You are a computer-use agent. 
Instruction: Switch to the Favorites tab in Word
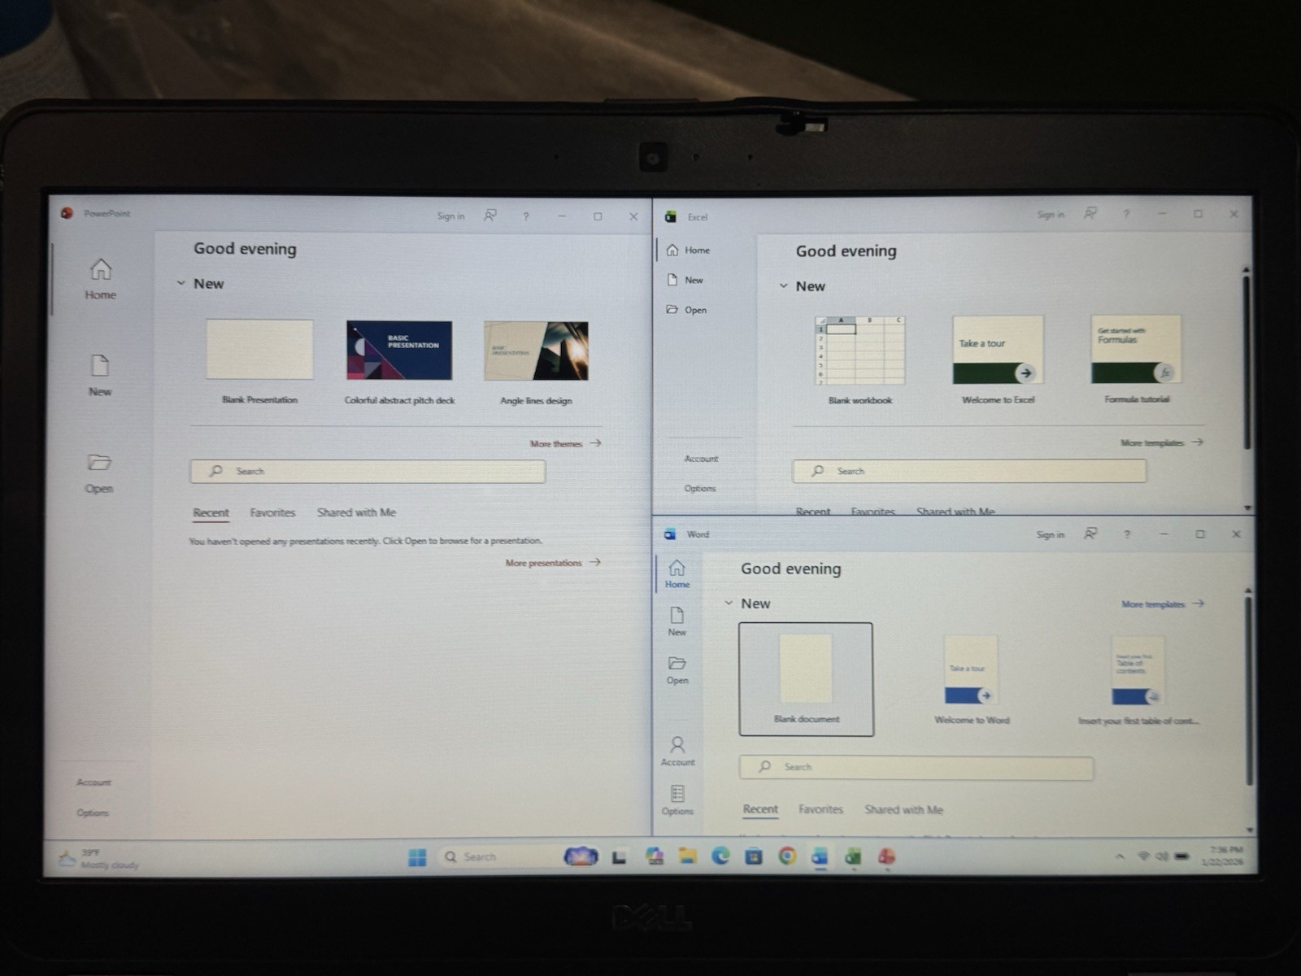(820, 809)
